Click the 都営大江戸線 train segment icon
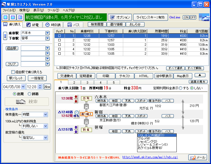Viewport: 211px width, 164px height. pyautogui.click(x=86, y=107)
